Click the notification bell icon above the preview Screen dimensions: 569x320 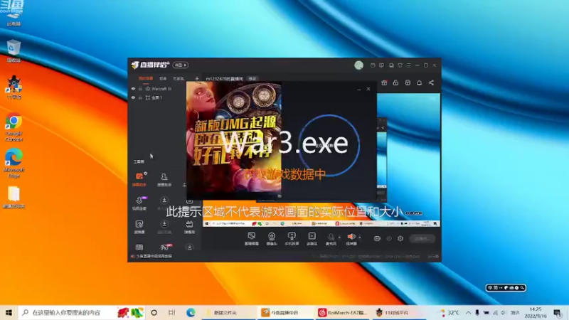[419, 82]
